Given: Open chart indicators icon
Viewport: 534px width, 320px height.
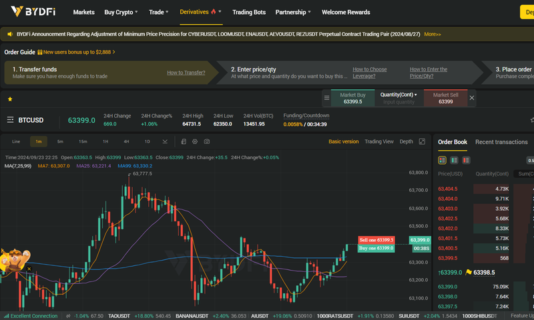Looking at the screenshot, I should (x=184, y=141).
